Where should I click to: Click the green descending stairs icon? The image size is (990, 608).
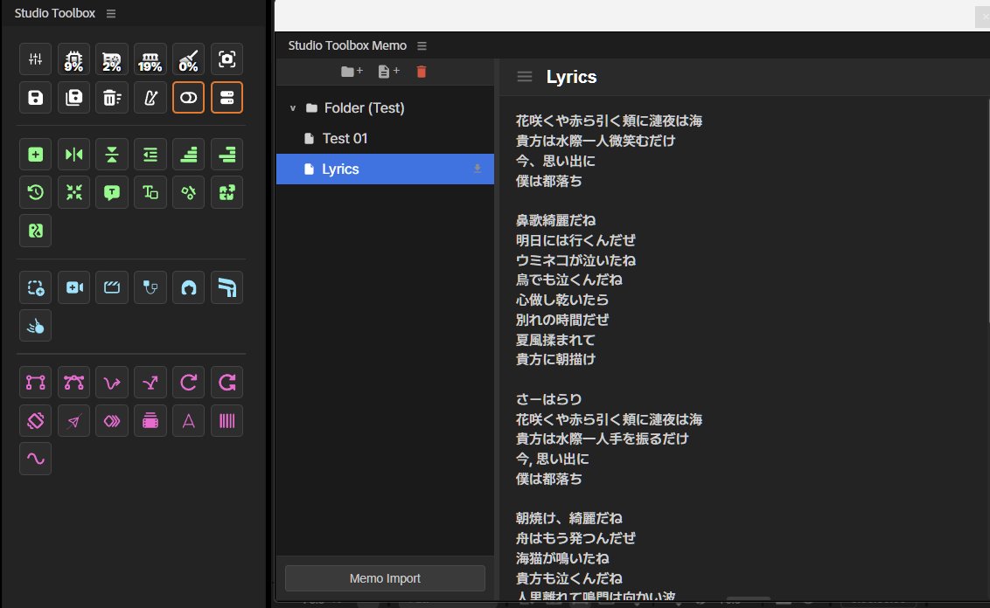tap(227, 155)
